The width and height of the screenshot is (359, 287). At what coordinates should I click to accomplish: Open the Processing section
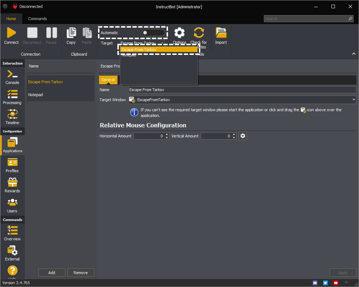(x=12, y=97)
